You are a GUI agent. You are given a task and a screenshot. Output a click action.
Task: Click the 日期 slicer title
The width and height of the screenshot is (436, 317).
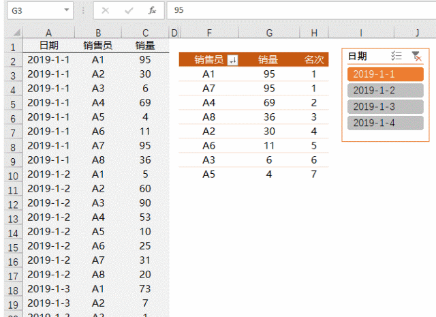pos(358,56)
